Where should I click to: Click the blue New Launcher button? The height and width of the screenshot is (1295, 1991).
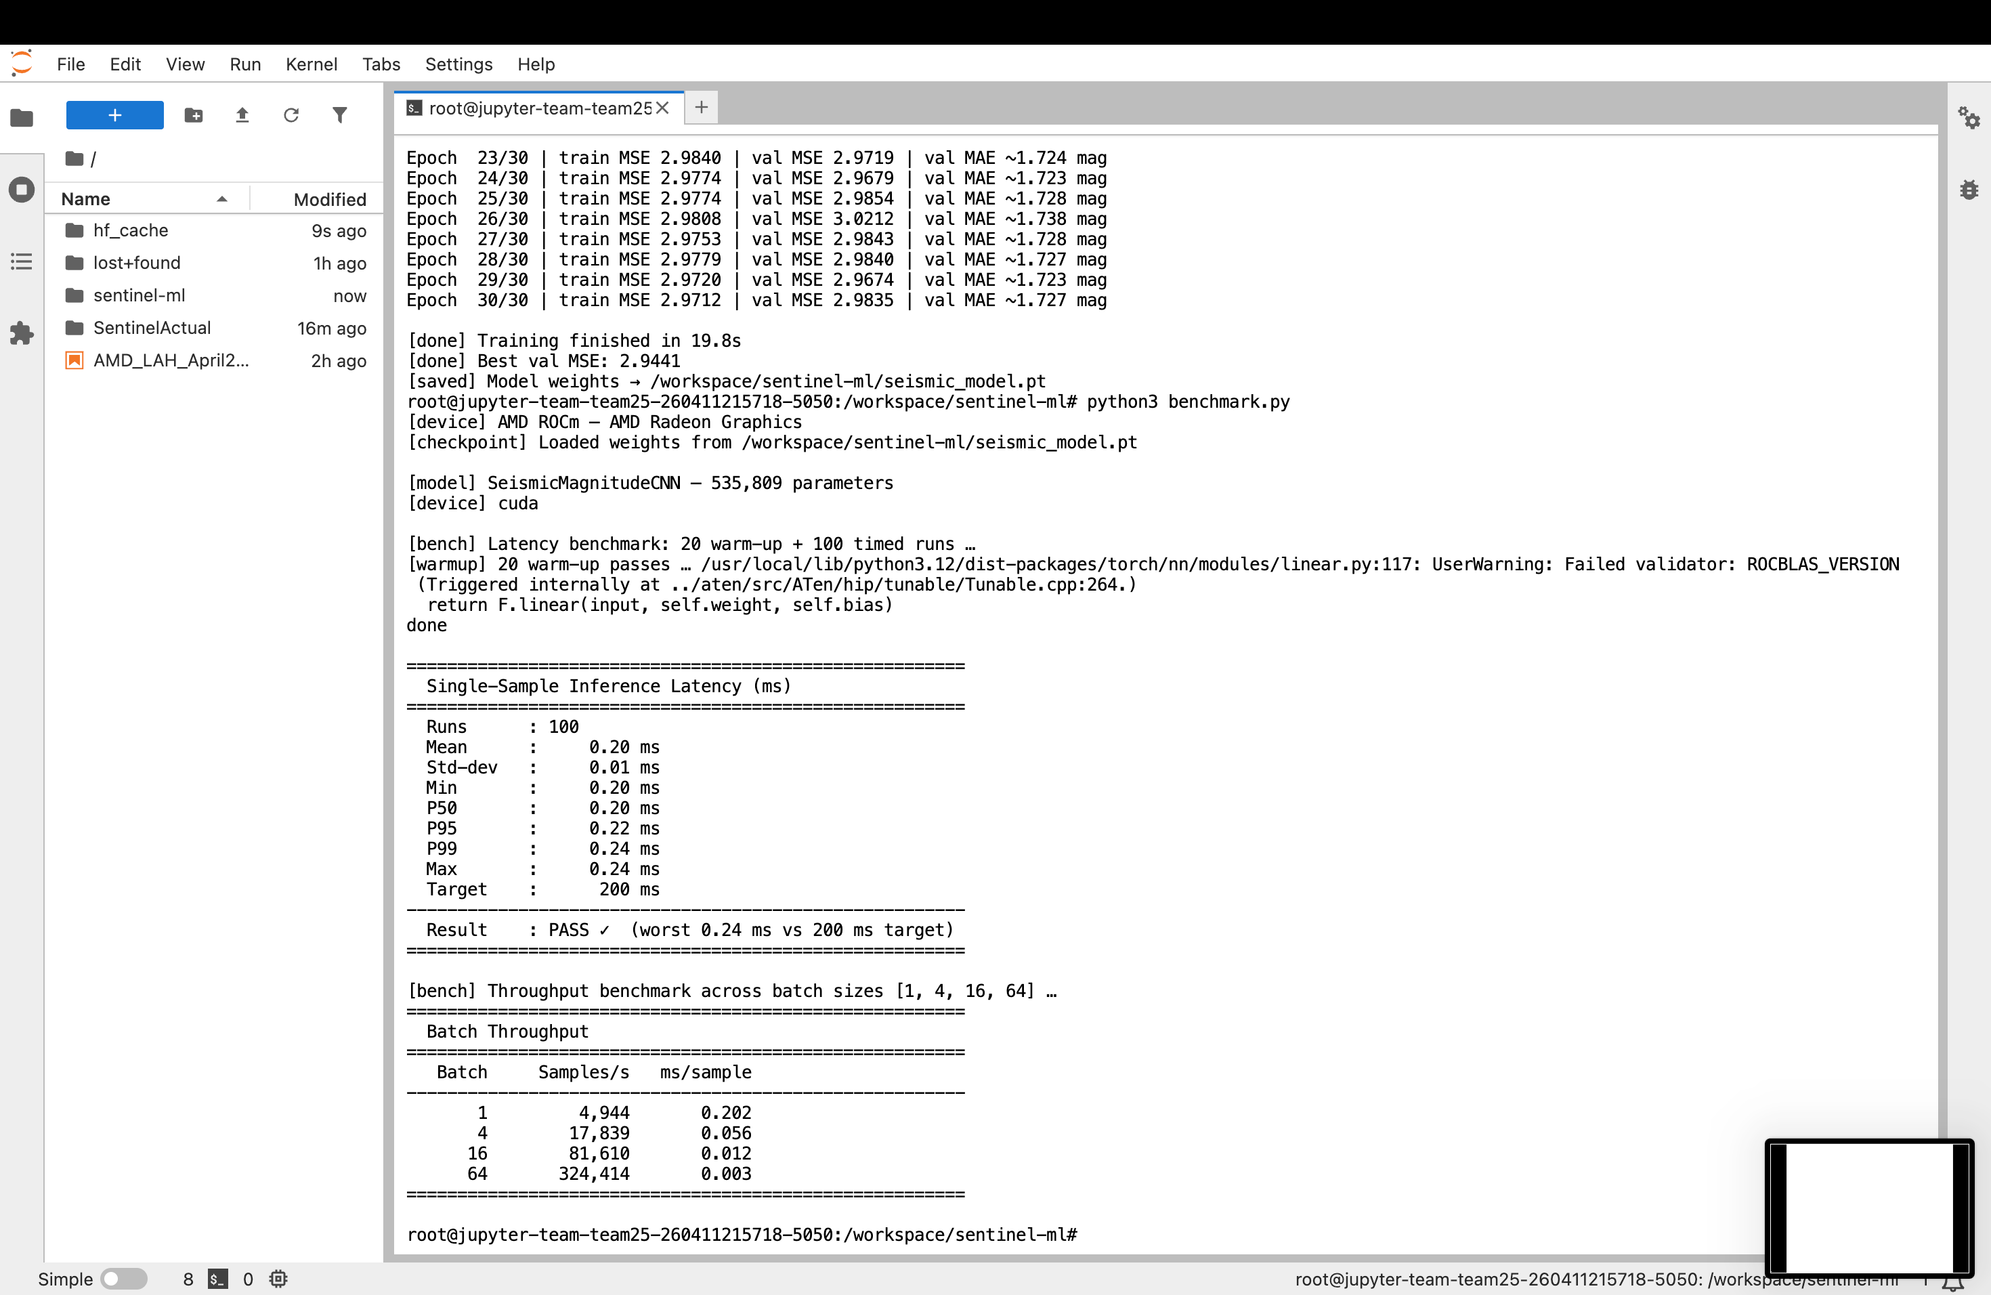tap(114, 115)
